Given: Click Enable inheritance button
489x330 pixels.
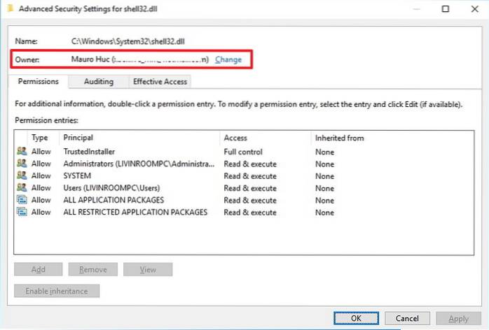Looking at the screenshot, I should click(x=57, y=291).
